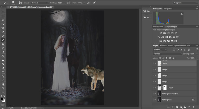Switch to the Navigator tab
This screenshot has width=199, height=109.
167,9
